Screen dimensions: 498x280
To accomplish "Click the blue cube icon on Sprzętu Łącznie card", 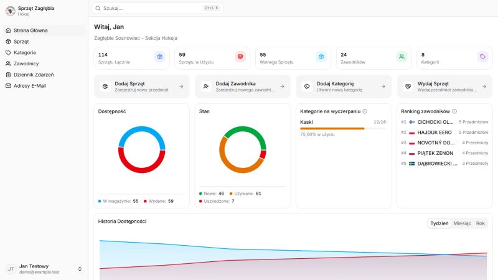I will coord(160,57).
